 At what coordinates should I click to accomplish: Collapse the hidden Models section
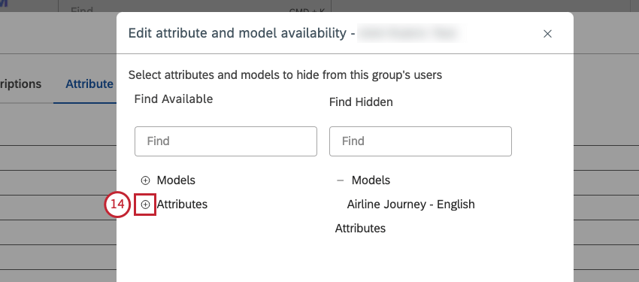(341, 180)
